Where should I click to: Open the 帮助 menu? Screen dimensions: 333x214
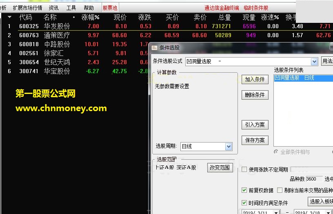click(89, 8)
